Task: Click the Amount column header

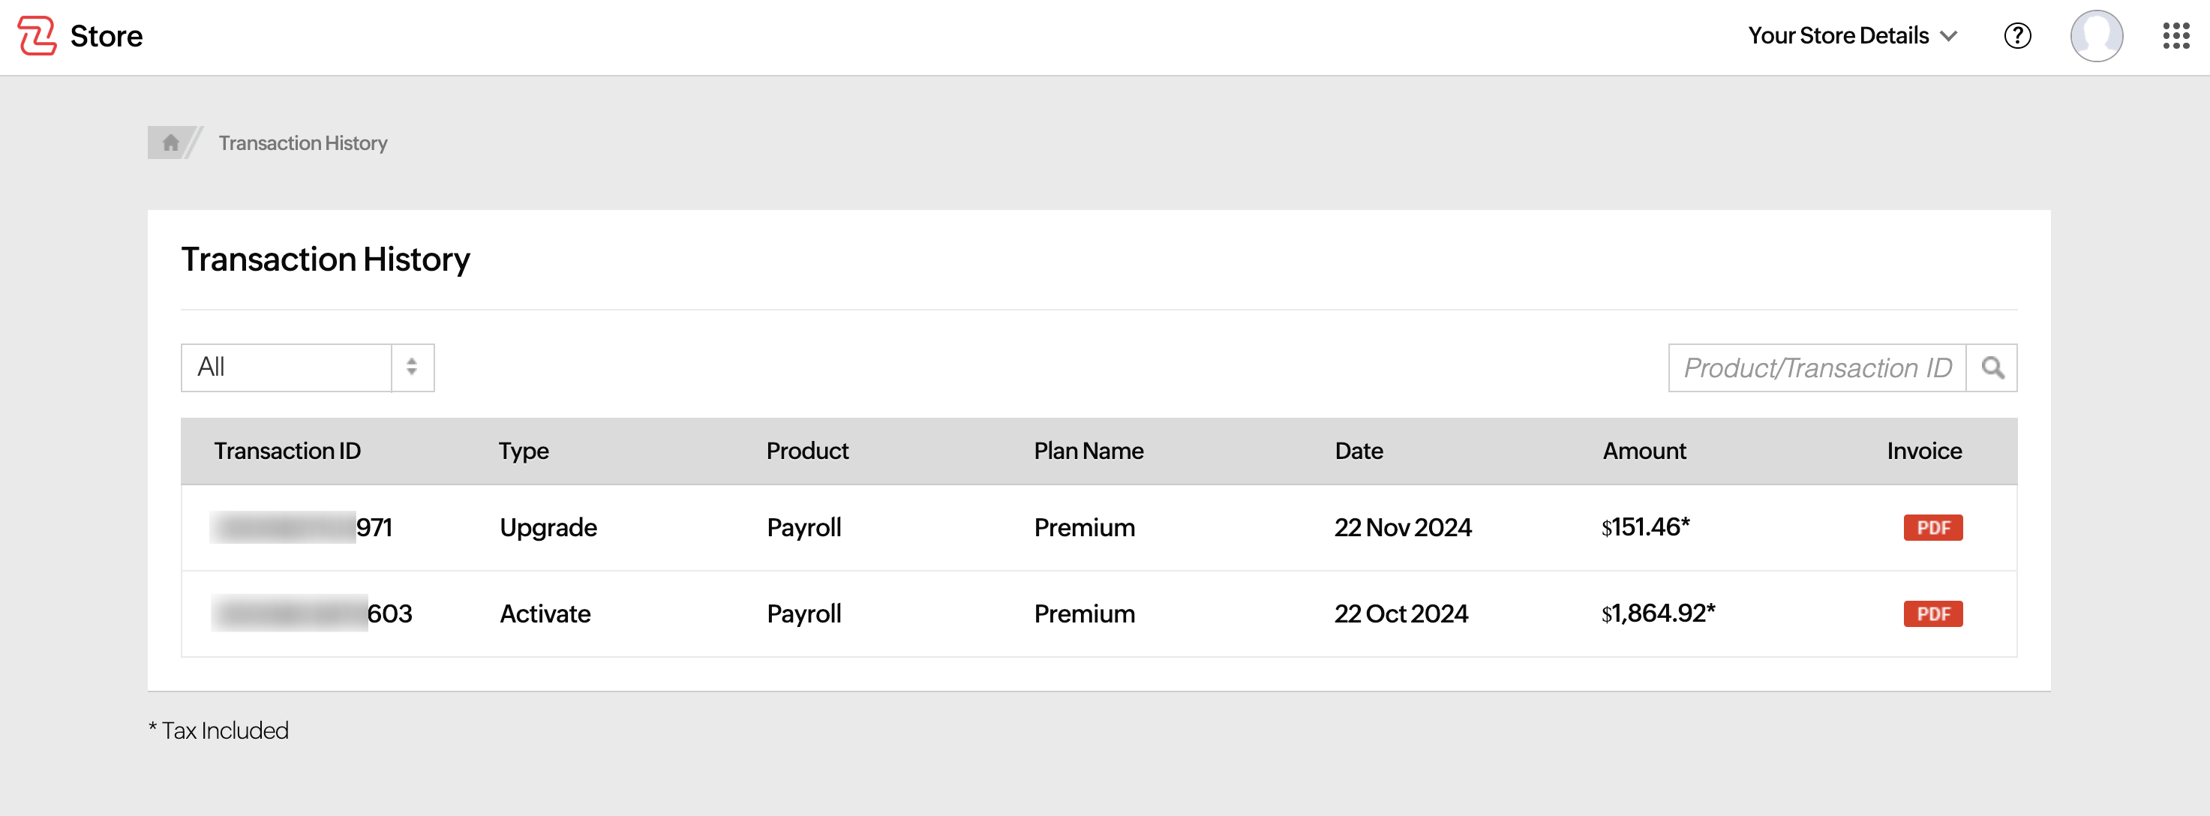Action: coord(1644,451)
